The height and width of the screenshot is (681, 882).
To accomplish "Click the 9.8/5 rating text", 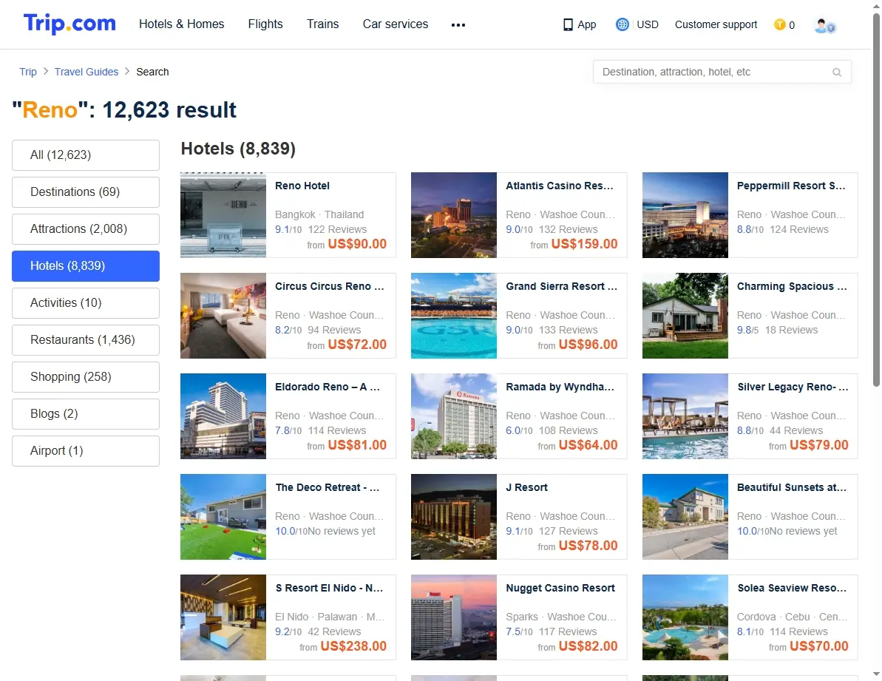I will coord(747,330).
